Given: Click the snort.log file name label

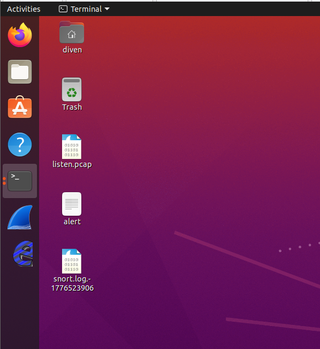Looking at the screenshot, I should pos(72,283).
